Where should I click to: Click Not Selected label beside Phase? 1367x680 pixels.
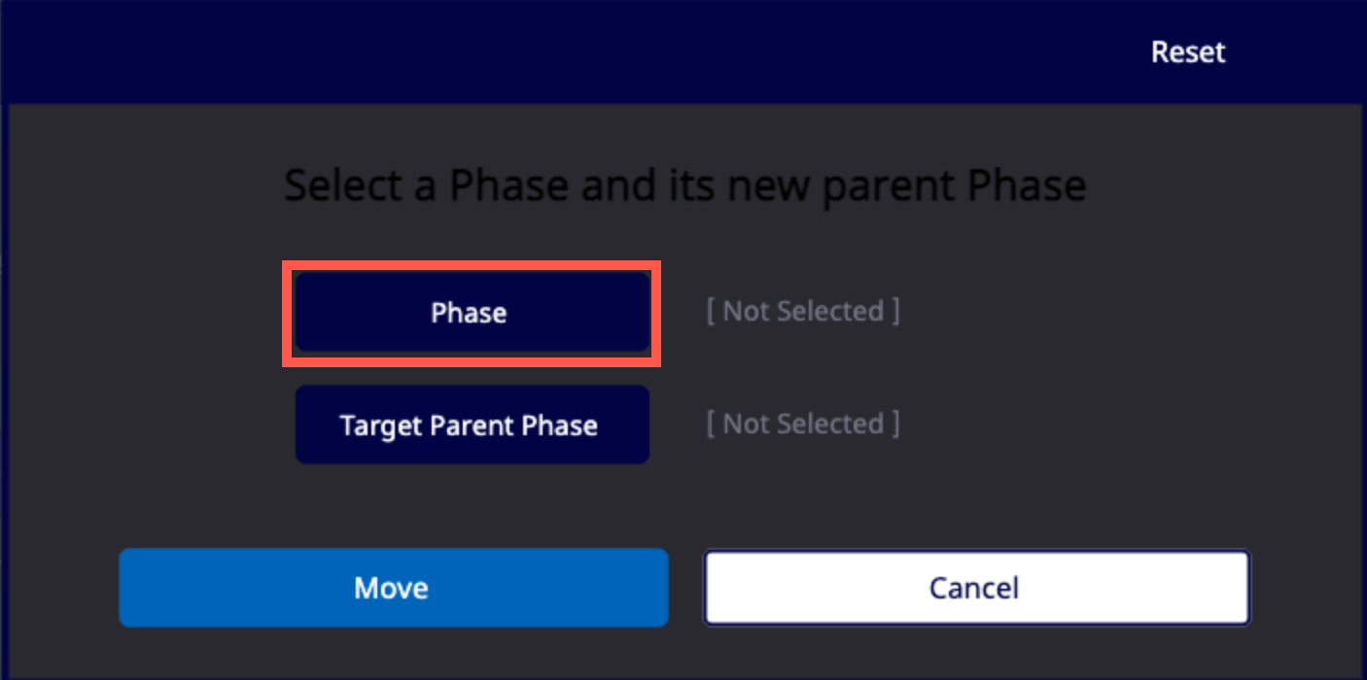click(803, 312)
